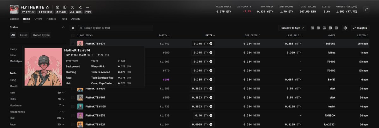Tick the select-all checkbox beside 2,000 ITEMS
The width and height of the screenshot is (379, 128).
(x=73, y=35)
